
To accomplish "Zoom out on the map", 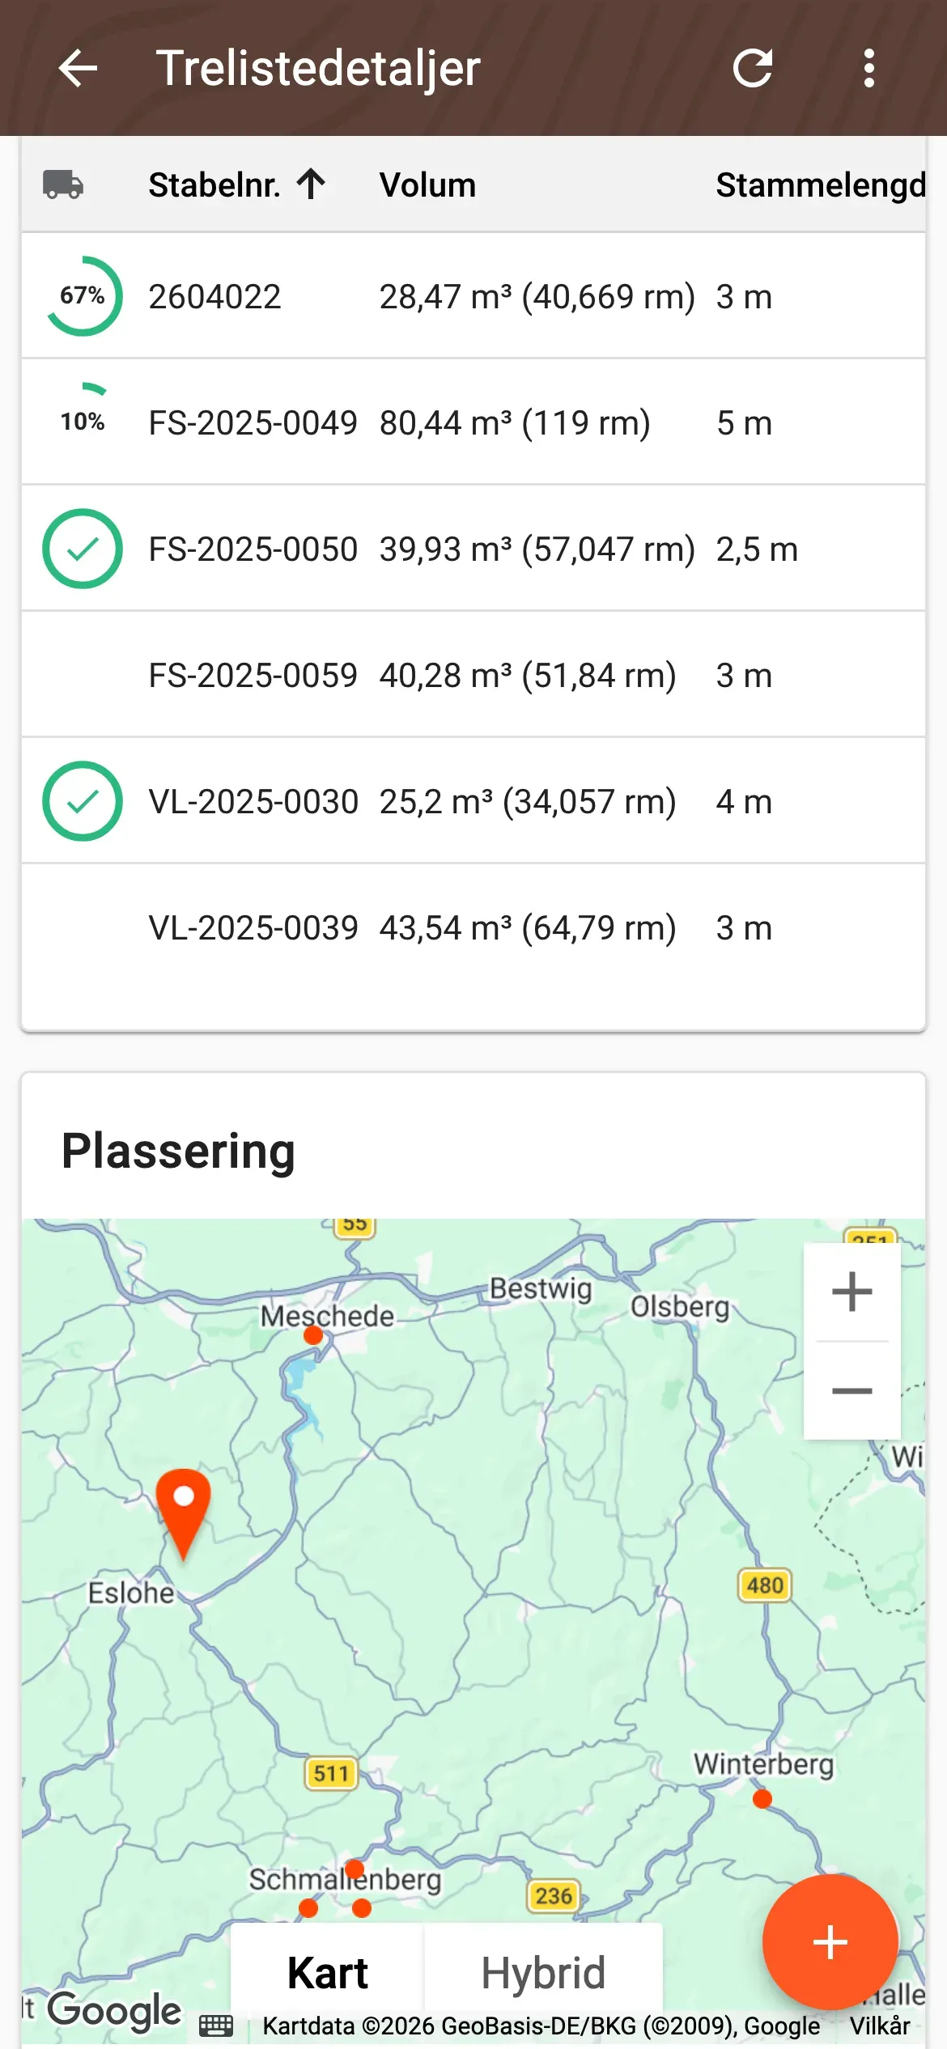I will pyautogui.click(x=852, y=1391).
